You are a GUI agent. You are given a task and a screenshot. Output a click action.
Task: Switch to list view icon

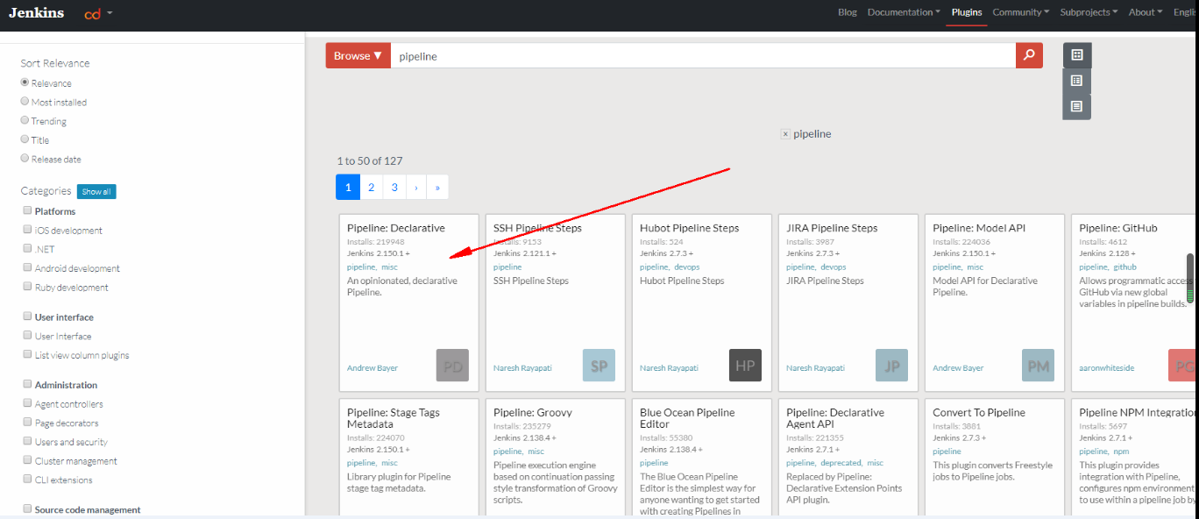1077,81
